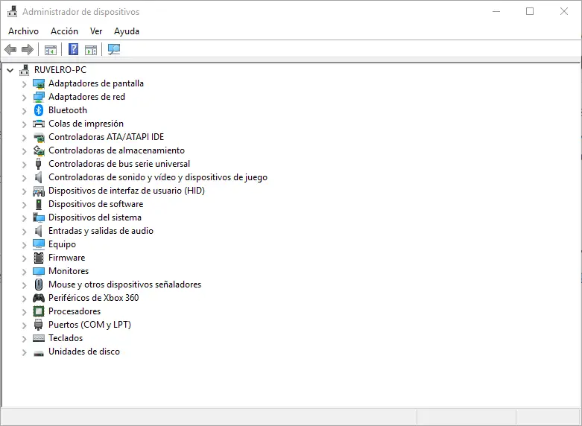Select the Equipo label

[x=62, y=244]
